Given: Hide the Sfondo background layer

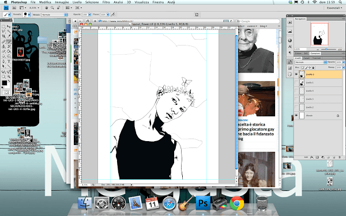Looking at the screenshot, I should coord(296,116).
